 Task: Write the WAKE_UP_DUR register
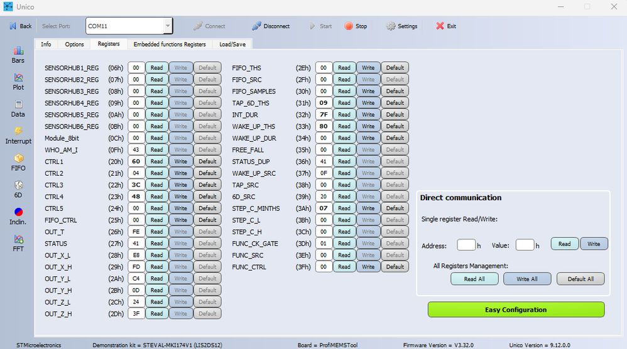tap(368, 137)
